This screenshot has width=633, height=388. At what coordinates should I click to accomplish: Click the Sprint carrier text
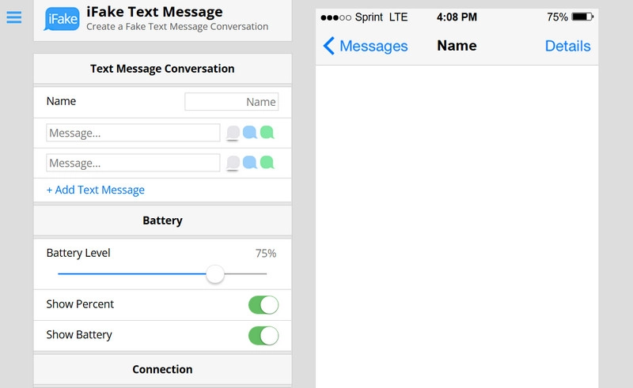pos(369,17)
